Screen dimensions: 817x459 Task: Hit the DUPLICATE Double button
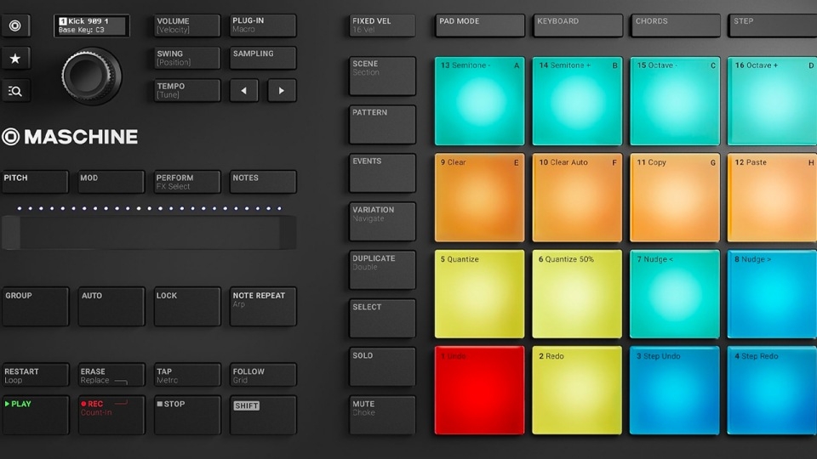coord(382,270)
